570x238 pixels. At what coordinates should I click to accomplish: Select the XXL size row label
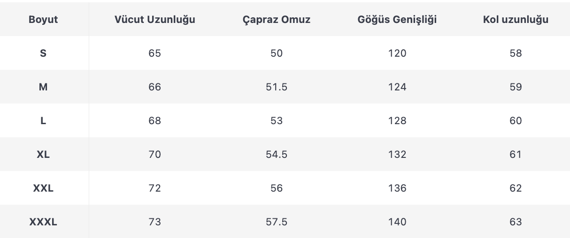point(43,188)
